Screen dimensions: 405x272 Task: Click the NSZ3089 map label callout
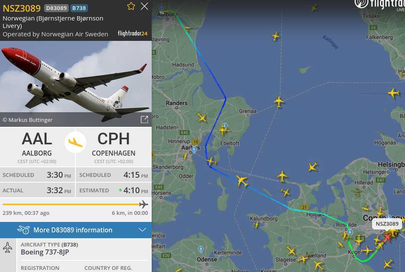coord(387,224)
